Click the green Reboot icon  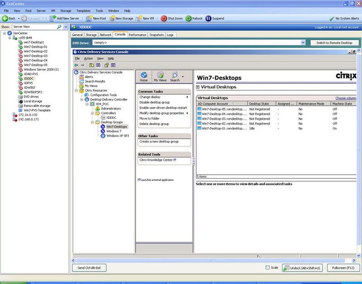(189, 18)
